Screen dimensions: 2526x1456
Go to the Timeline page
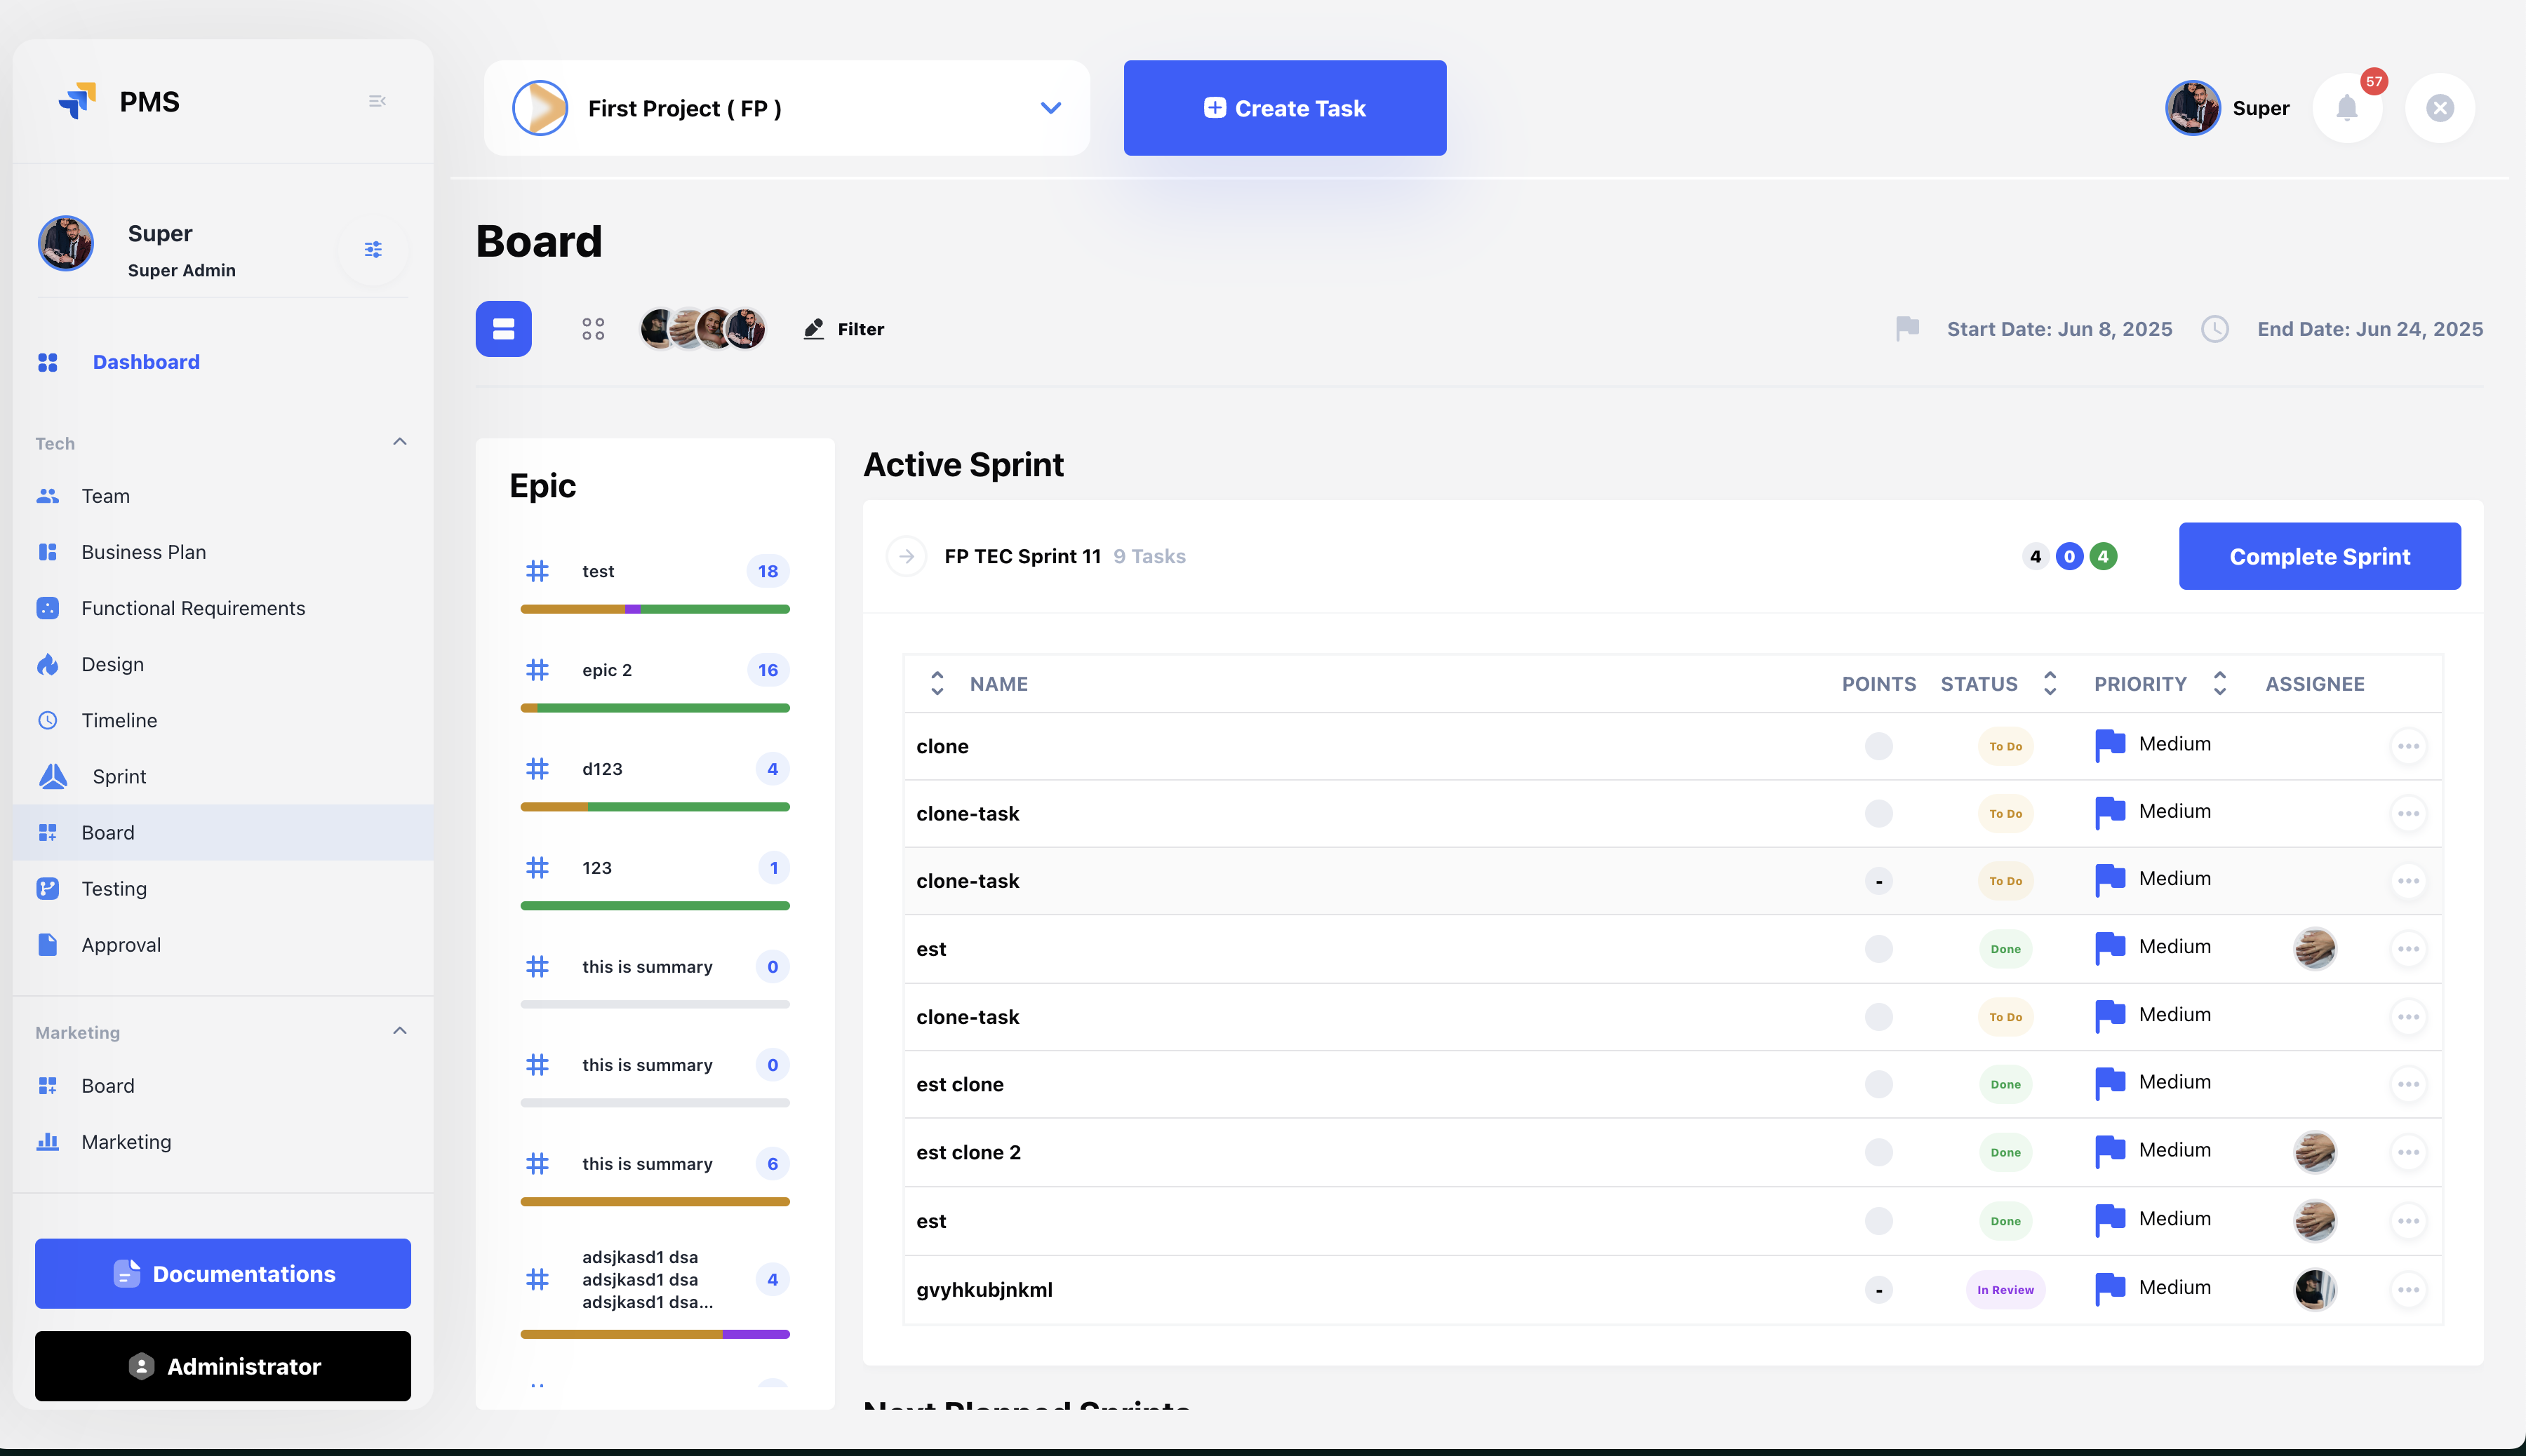pos(119,720)
